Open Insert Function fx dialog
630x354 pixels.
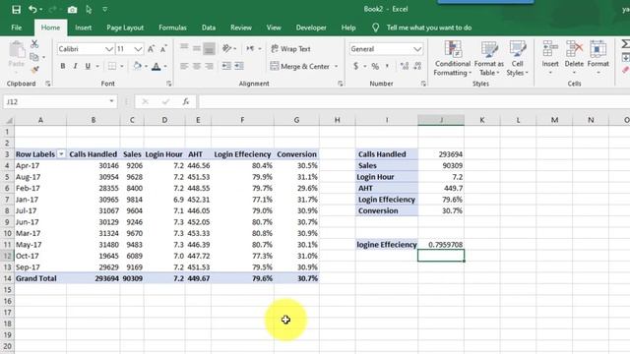[186, 102]
